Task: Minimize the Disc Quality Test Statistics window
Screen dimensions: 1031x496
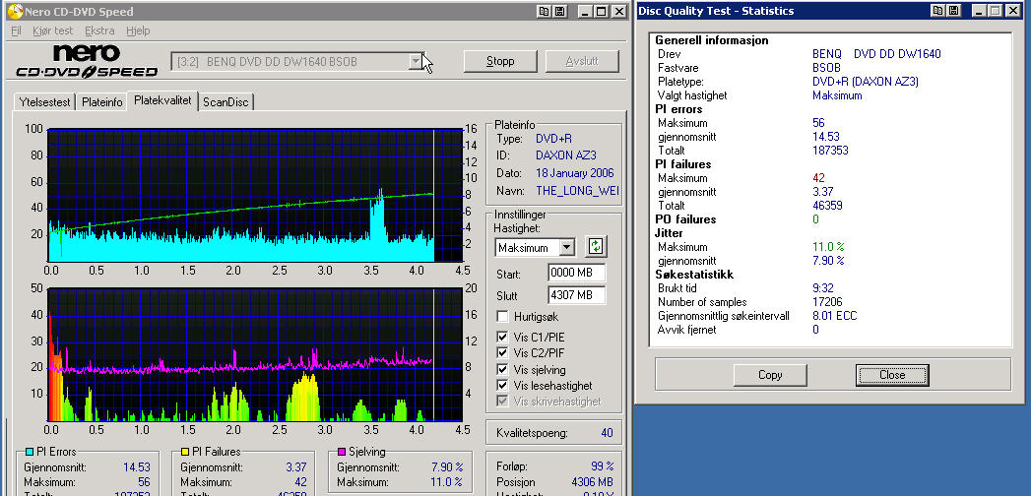Action: (981, 11)
